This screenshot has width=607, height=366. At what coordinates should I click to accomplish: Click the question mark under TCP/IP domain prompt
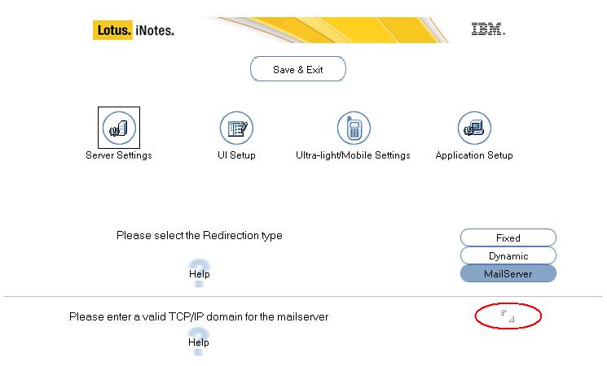click(x=198, y=342)
